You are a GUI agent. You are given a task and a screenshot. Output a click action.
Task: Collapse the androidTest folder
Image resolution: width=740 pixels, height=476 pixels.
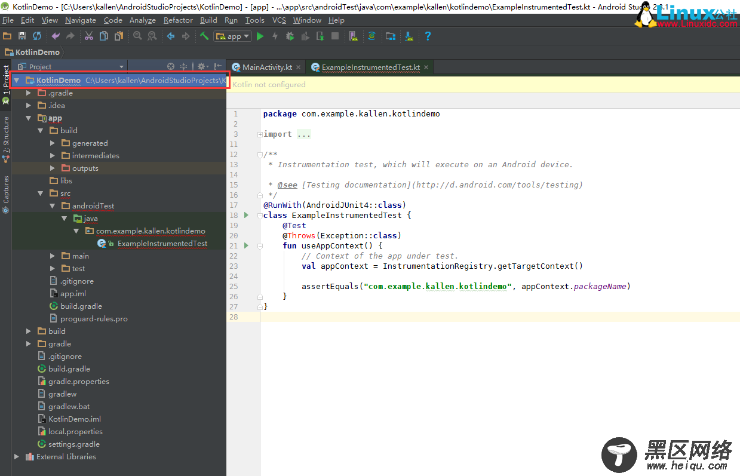(53, 206)
